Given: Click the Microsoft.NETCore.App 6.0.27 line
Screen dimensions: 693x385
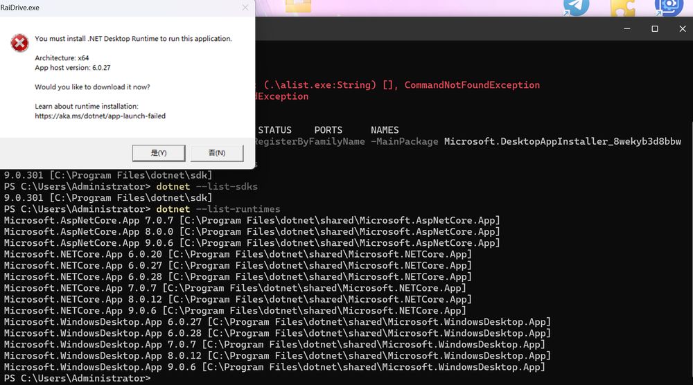Looking at the screenshot, I should point(238,265).
